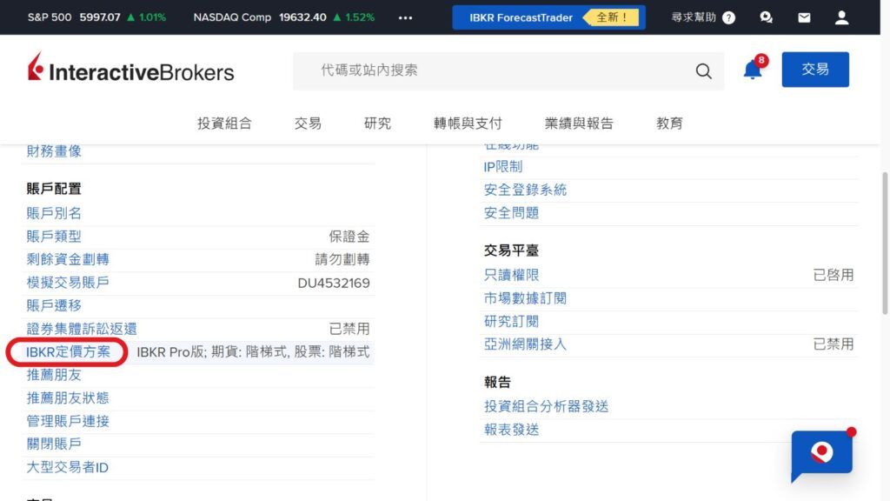Click the InteractiveBrokers logo
The width and height of the screenshot is (890, 501).
[x=130, y=69]
